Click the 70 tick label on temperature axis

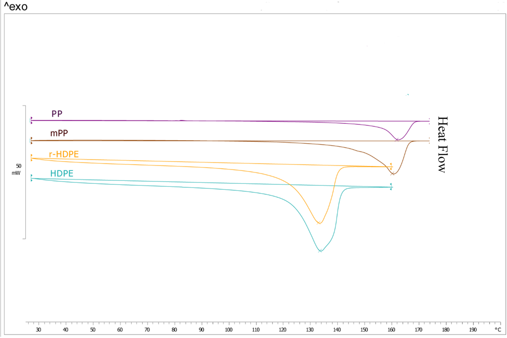coord(147,330)
